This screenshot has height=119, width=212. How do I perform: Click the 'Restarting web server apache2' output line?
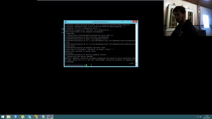click(x=79, y=57)
